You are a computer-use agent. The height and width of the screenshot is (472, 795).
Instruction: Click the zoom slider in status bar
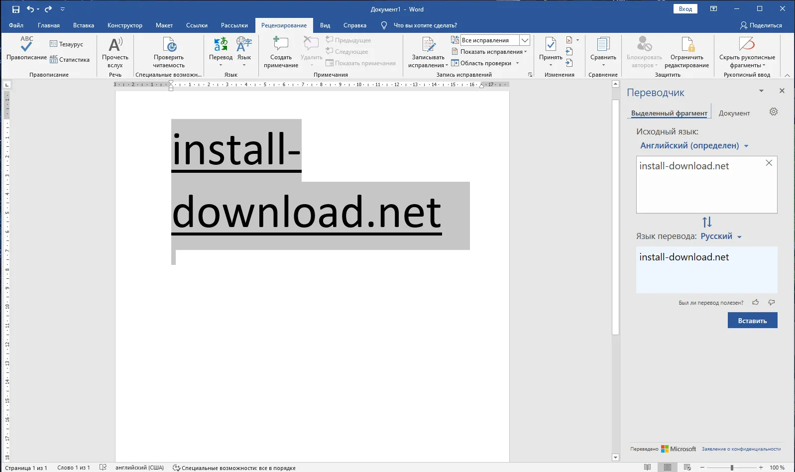732,468
